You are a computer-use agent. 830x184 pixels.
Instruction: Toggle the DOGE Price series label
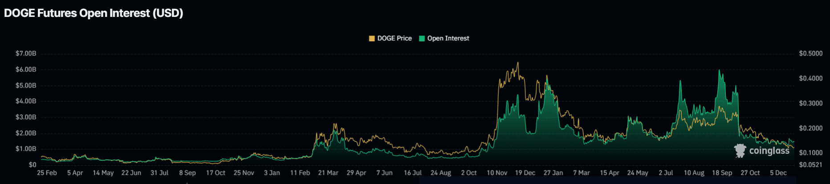[x=394, y=39]
